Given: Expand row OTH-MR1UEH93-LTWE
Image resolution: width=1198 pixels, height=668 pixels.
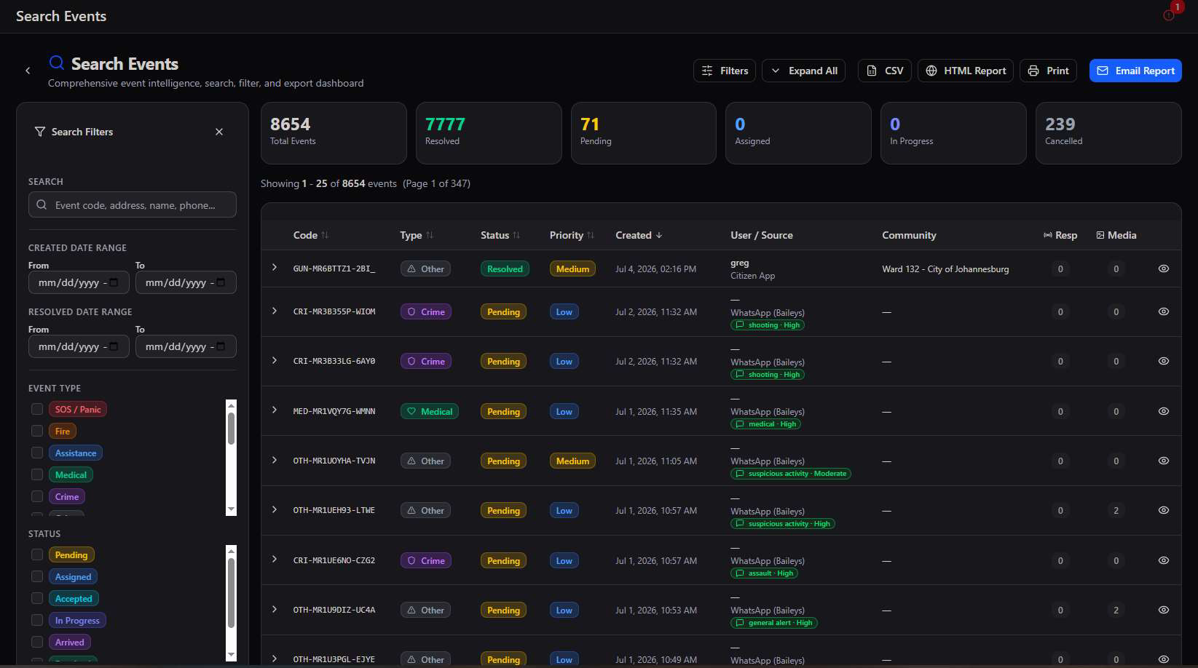Looking at the screenshot, I should (275, 509).
